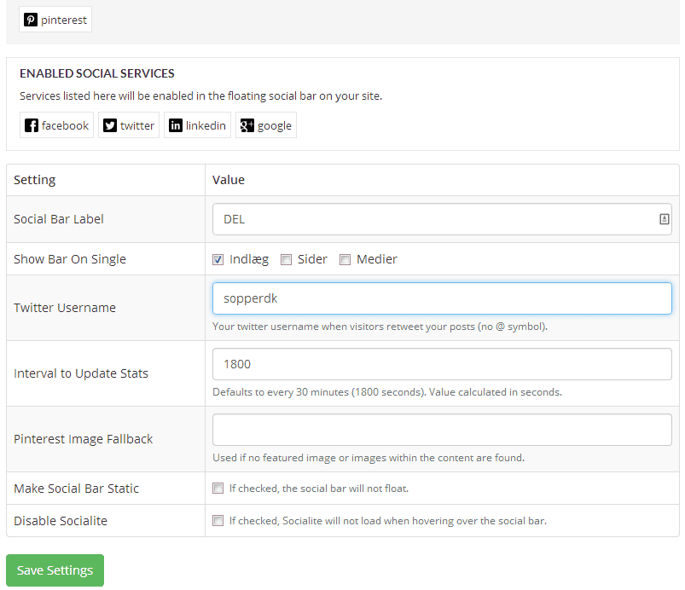Check the Sider checkbox
Viewport: 685px width, 590px height.
(x=286, y=259)
